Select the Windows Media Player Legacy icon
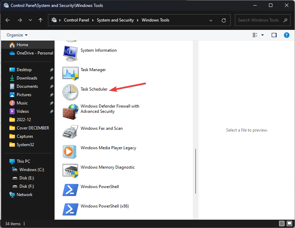 (69, 151)
